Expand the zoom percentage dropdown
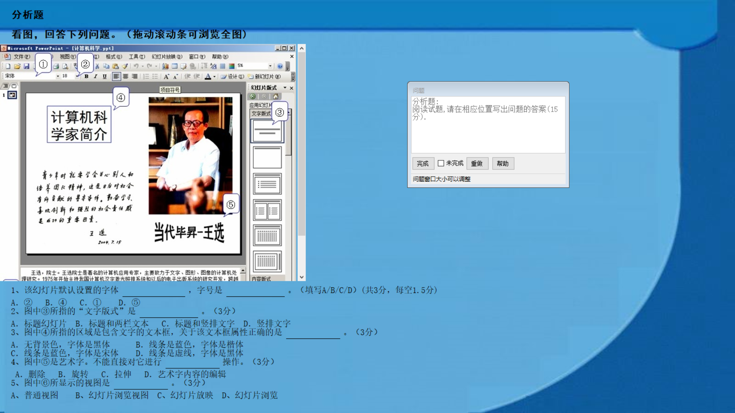This screenshot has width=735, height=413. tap(270, 66)
